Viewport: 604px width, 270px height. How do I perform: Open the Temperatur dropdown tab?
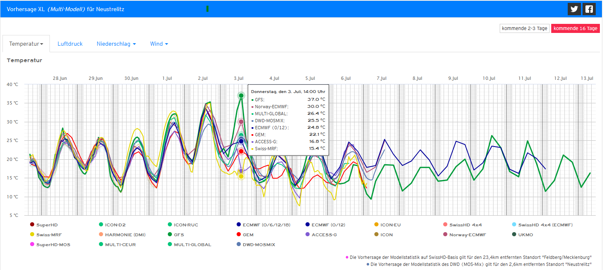click(x=26, y=44)
